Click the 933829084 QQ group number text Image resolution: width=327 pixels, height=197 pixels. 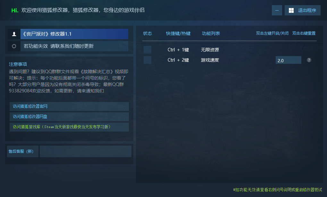[x=20, y=91]
